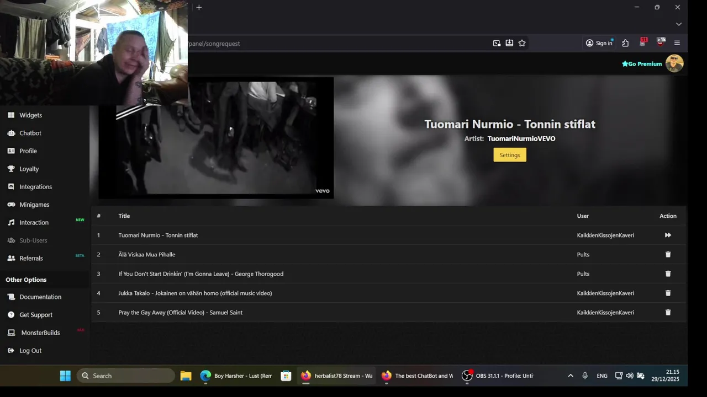Delete the Pray the Gay Away request
The width and height of the screenshot is (707, 397).
point(668,312)
